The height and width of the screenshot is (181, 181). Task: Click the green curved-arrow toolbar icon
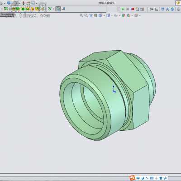(50, 9)
